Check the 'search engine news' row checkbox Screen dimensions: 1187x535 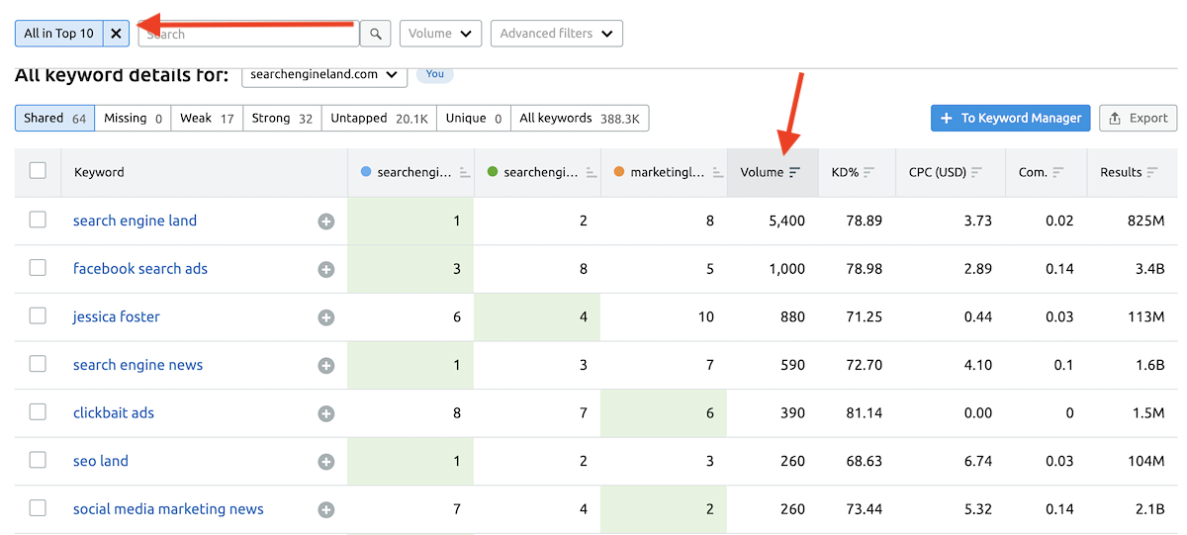pyautogui.click(x=38, y=364)
